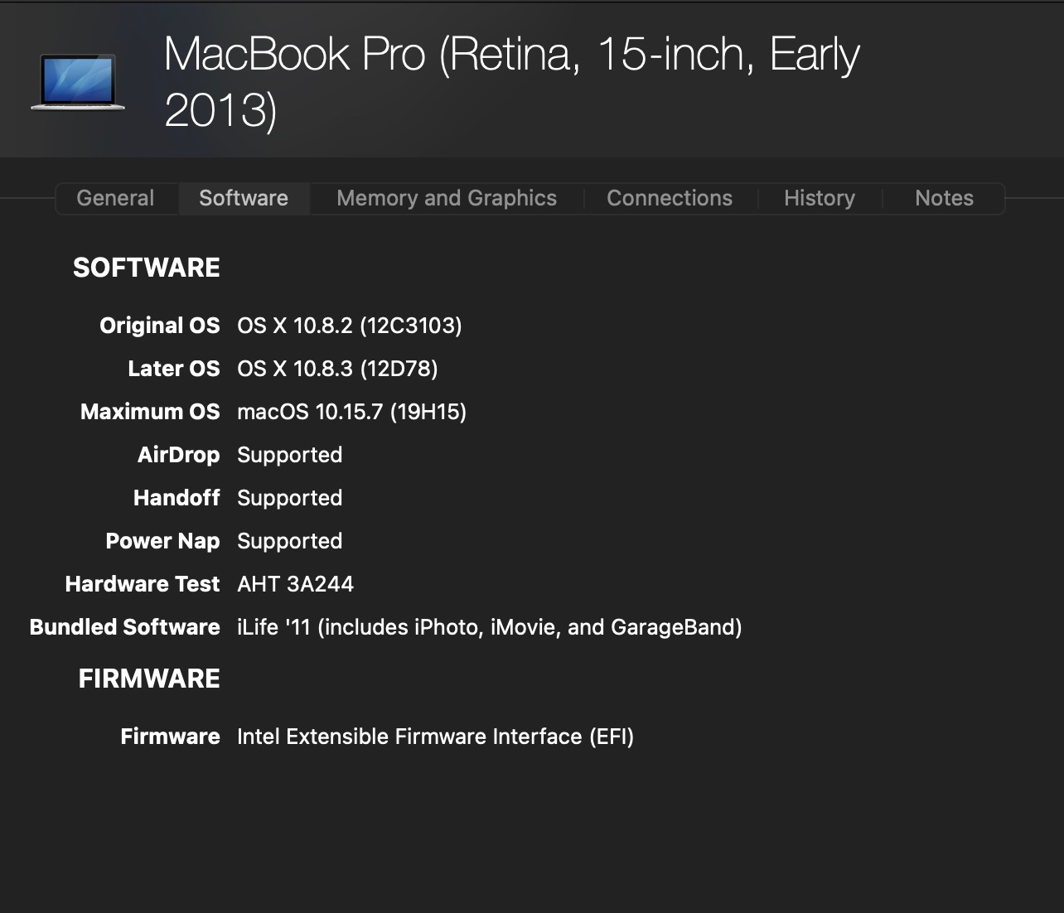
Task: Click the AirDrop Supported value
Action: [289, 455]
